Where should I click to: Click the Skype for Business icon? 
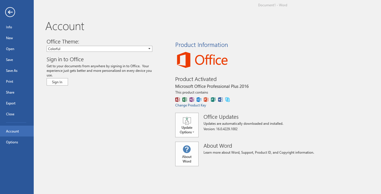pos(228,100)
